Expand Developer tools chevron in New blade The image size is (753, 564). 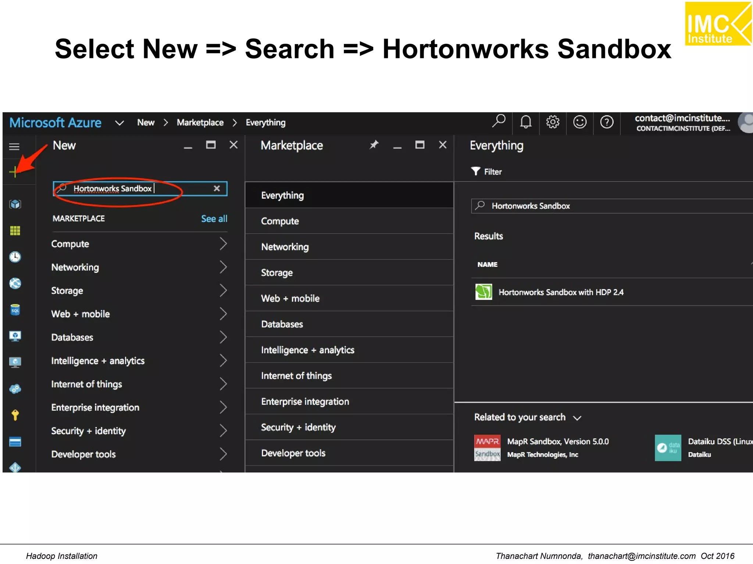point(223,454)
